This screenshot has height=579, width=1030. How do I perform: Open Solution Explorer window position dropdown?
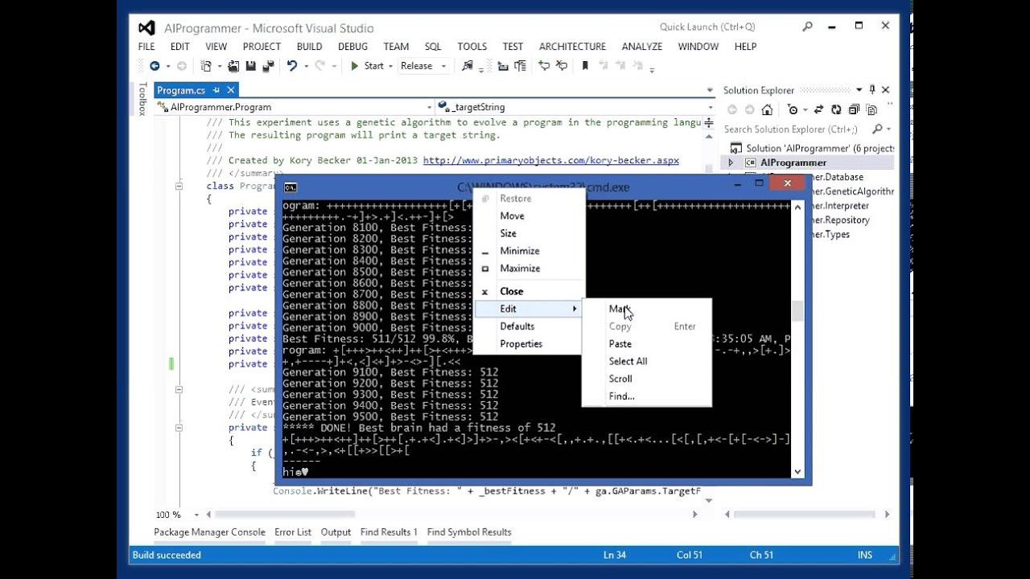(x=859, y=90)
